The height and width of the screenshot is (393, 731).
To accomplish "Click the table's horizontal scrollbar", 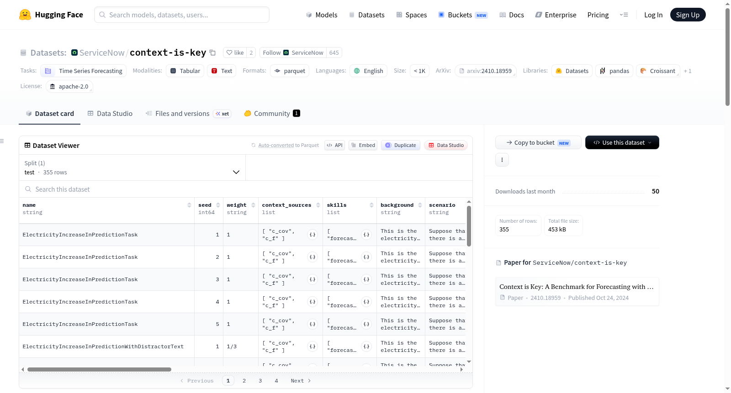I will coord(99,369).
